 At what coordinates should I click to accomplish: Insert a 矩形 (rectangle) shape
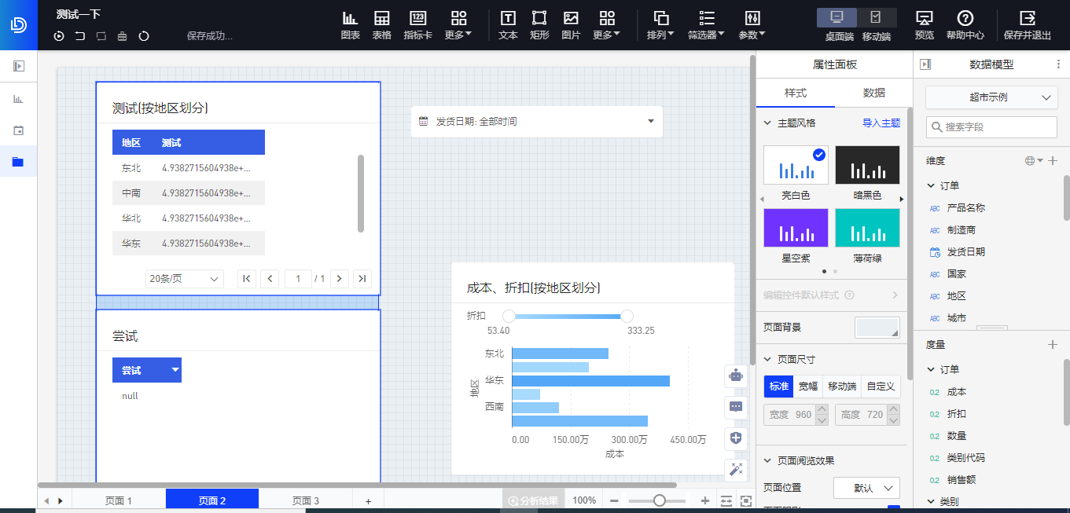(539, 24)
